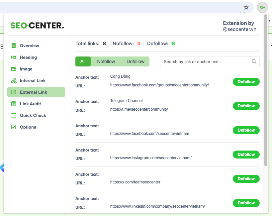This screenshot has height=216, width=272.
Task: Click the Internal Link chain icon
Action: (14, 80)
